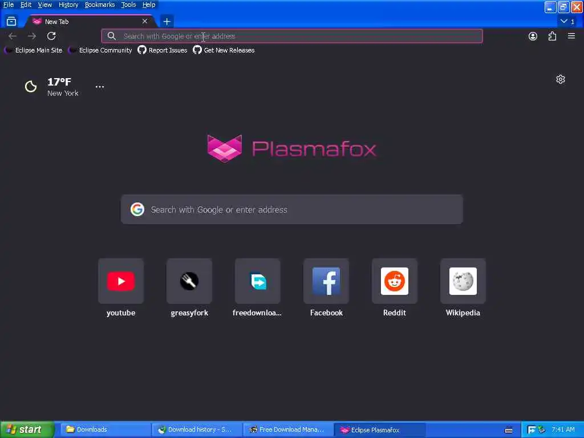Open a new tab with plus button
Image resolution: width=584 pixels, height=438 pixels.
(167, 22)
